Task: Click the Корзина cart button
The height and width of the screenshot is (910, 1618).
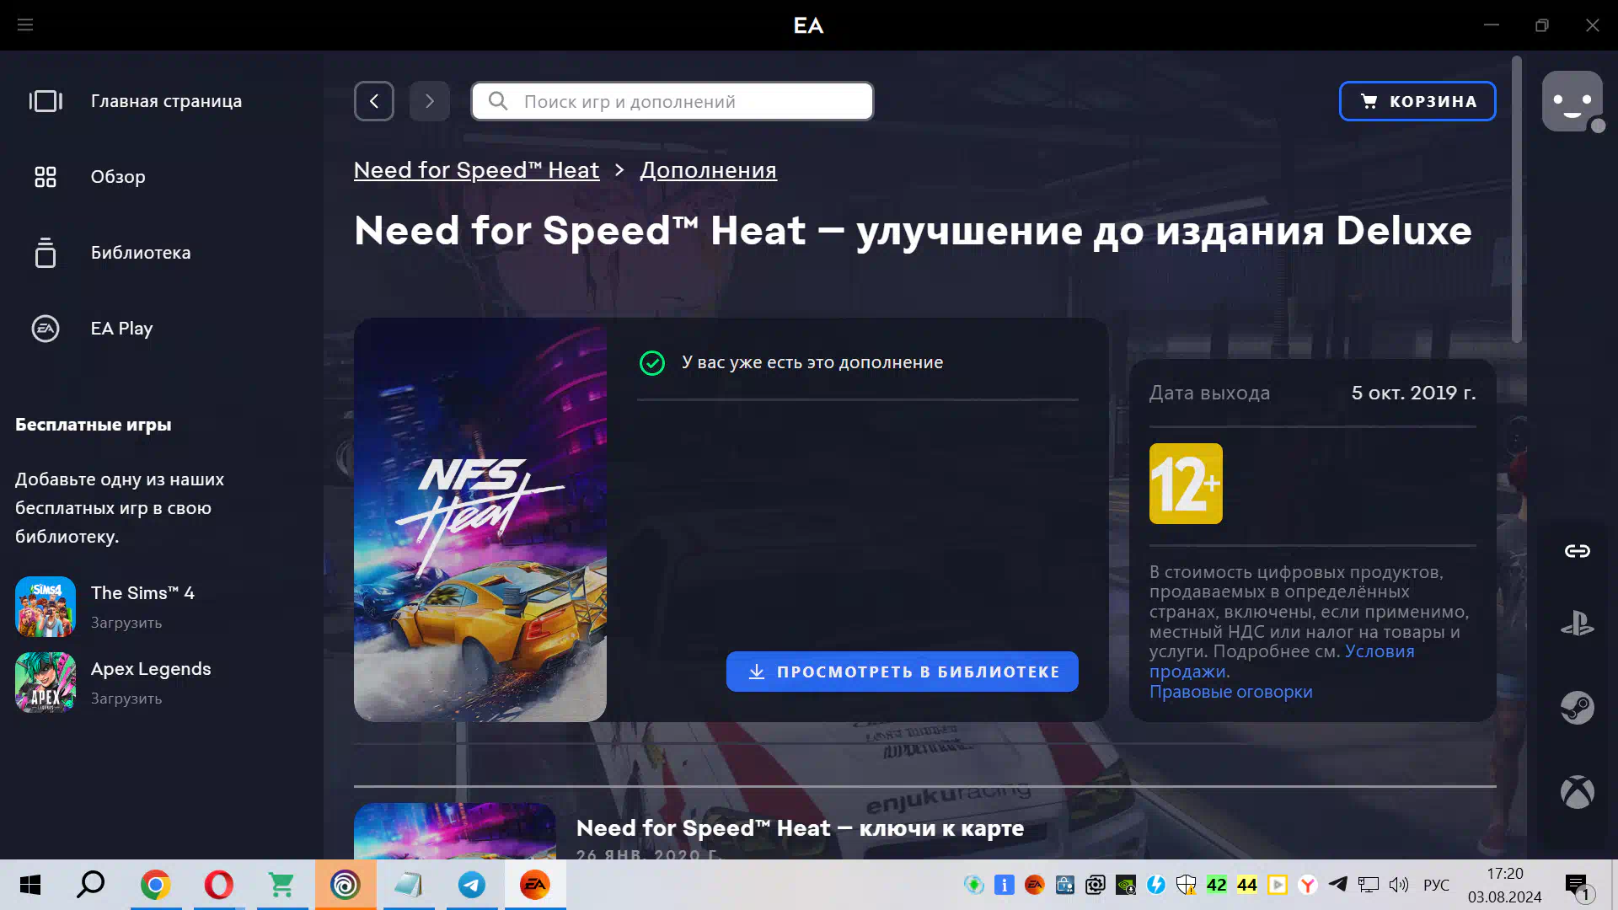Action: point(1417,101)
